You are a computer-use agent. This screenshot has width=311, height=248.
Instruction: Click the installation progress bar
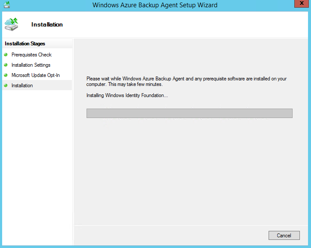[x=189, y=113]
